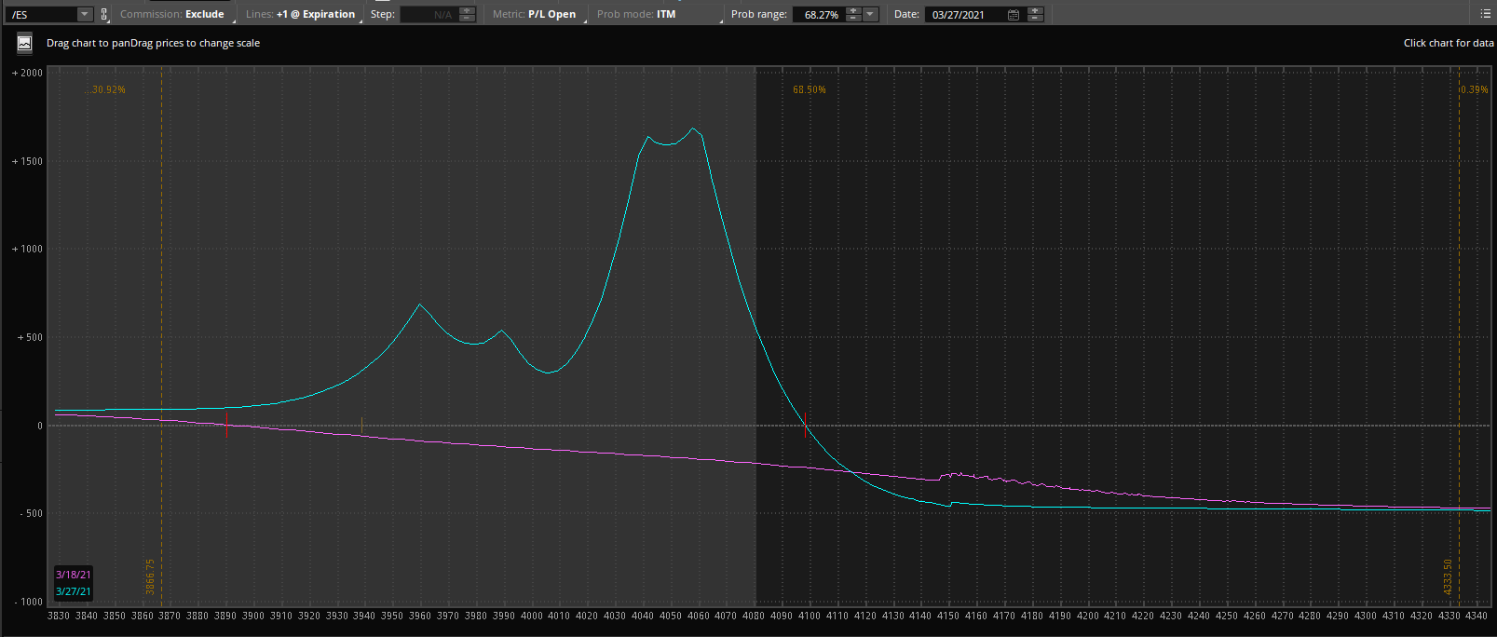Viewport: 1497px width, 637px height.
Task: Click price 4340 on the bottom axis
Action: 1477,616
